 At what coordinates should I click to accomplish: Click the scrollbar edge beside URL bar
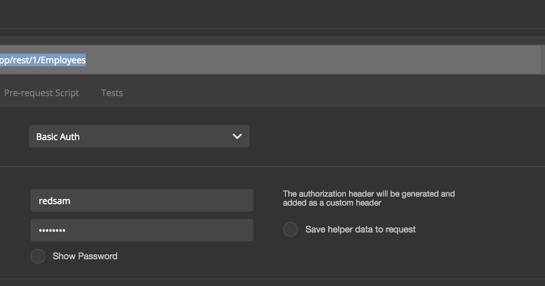click(542, 59)
